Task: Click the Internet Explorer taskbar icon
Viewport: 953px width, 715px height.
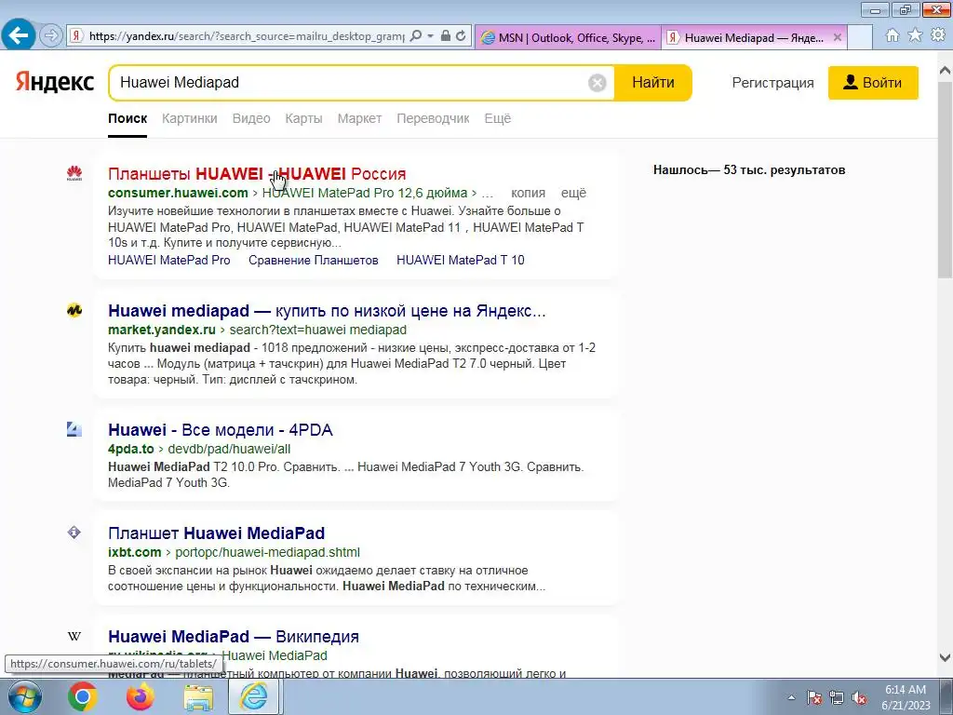Action: pos(254,696)
